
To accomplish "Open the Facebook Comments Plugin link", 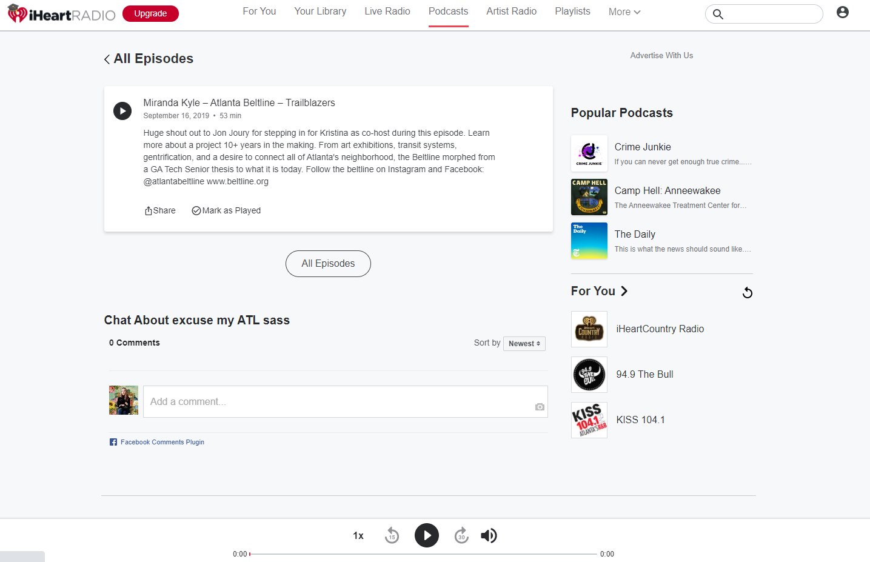I will pyautogui.click(x=162, y=442).
